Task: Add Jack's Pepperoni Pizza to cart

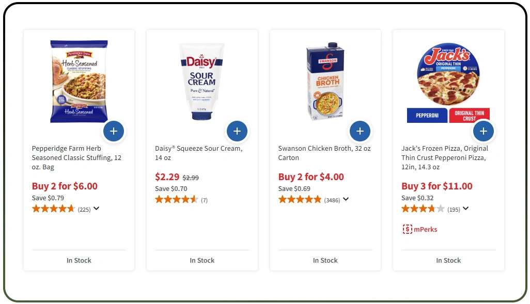Action: pyautogui.click(x=483, y=132)
